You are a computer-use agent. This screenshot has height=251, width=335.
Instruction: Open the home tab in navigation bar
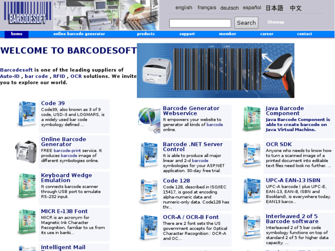tap(17, 34)
